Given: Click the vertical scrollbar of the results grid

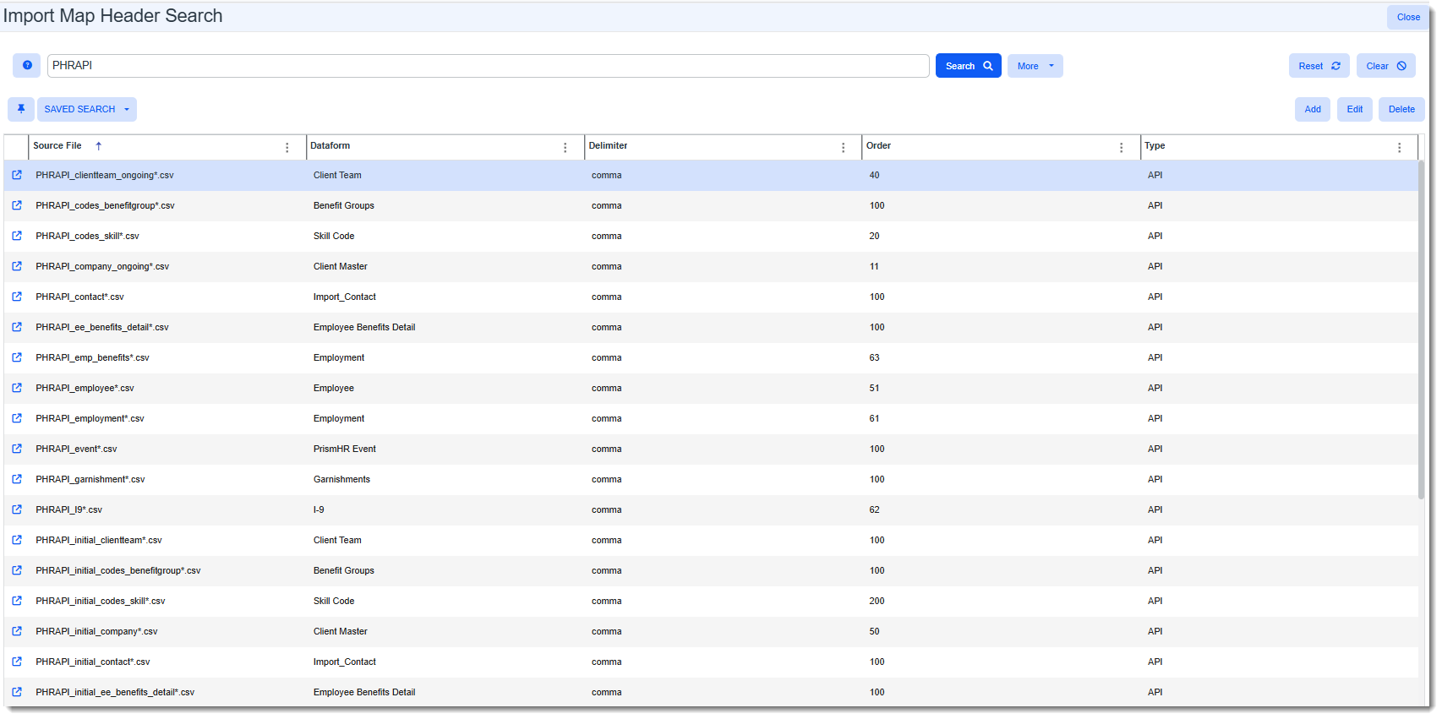Looking at the screenshot, I should point(1421,330).
